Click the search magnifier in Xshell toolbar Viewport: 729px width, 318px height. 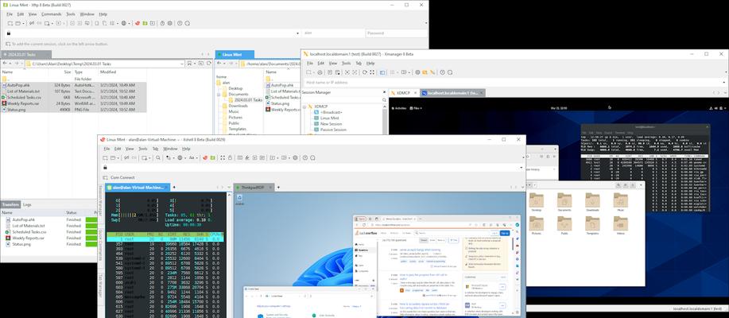(x=158, y=157)
